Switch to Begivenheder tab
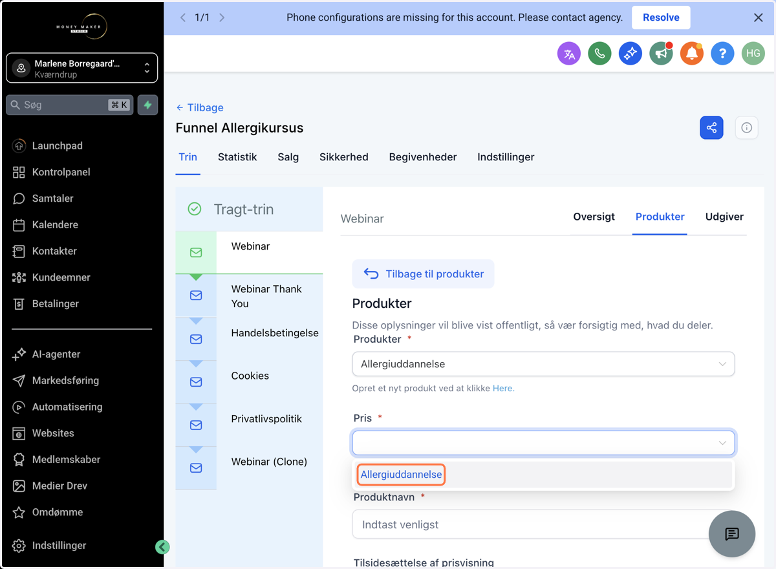The width and height of the screenshot is (776, 569). 423,157
